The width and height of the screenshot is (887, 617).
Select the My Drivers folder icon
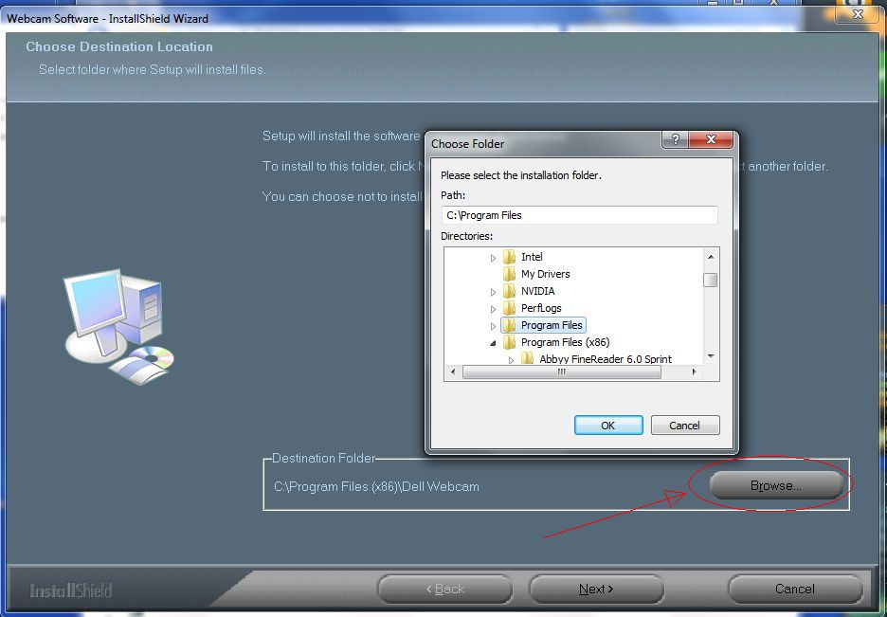click(509, 274)
